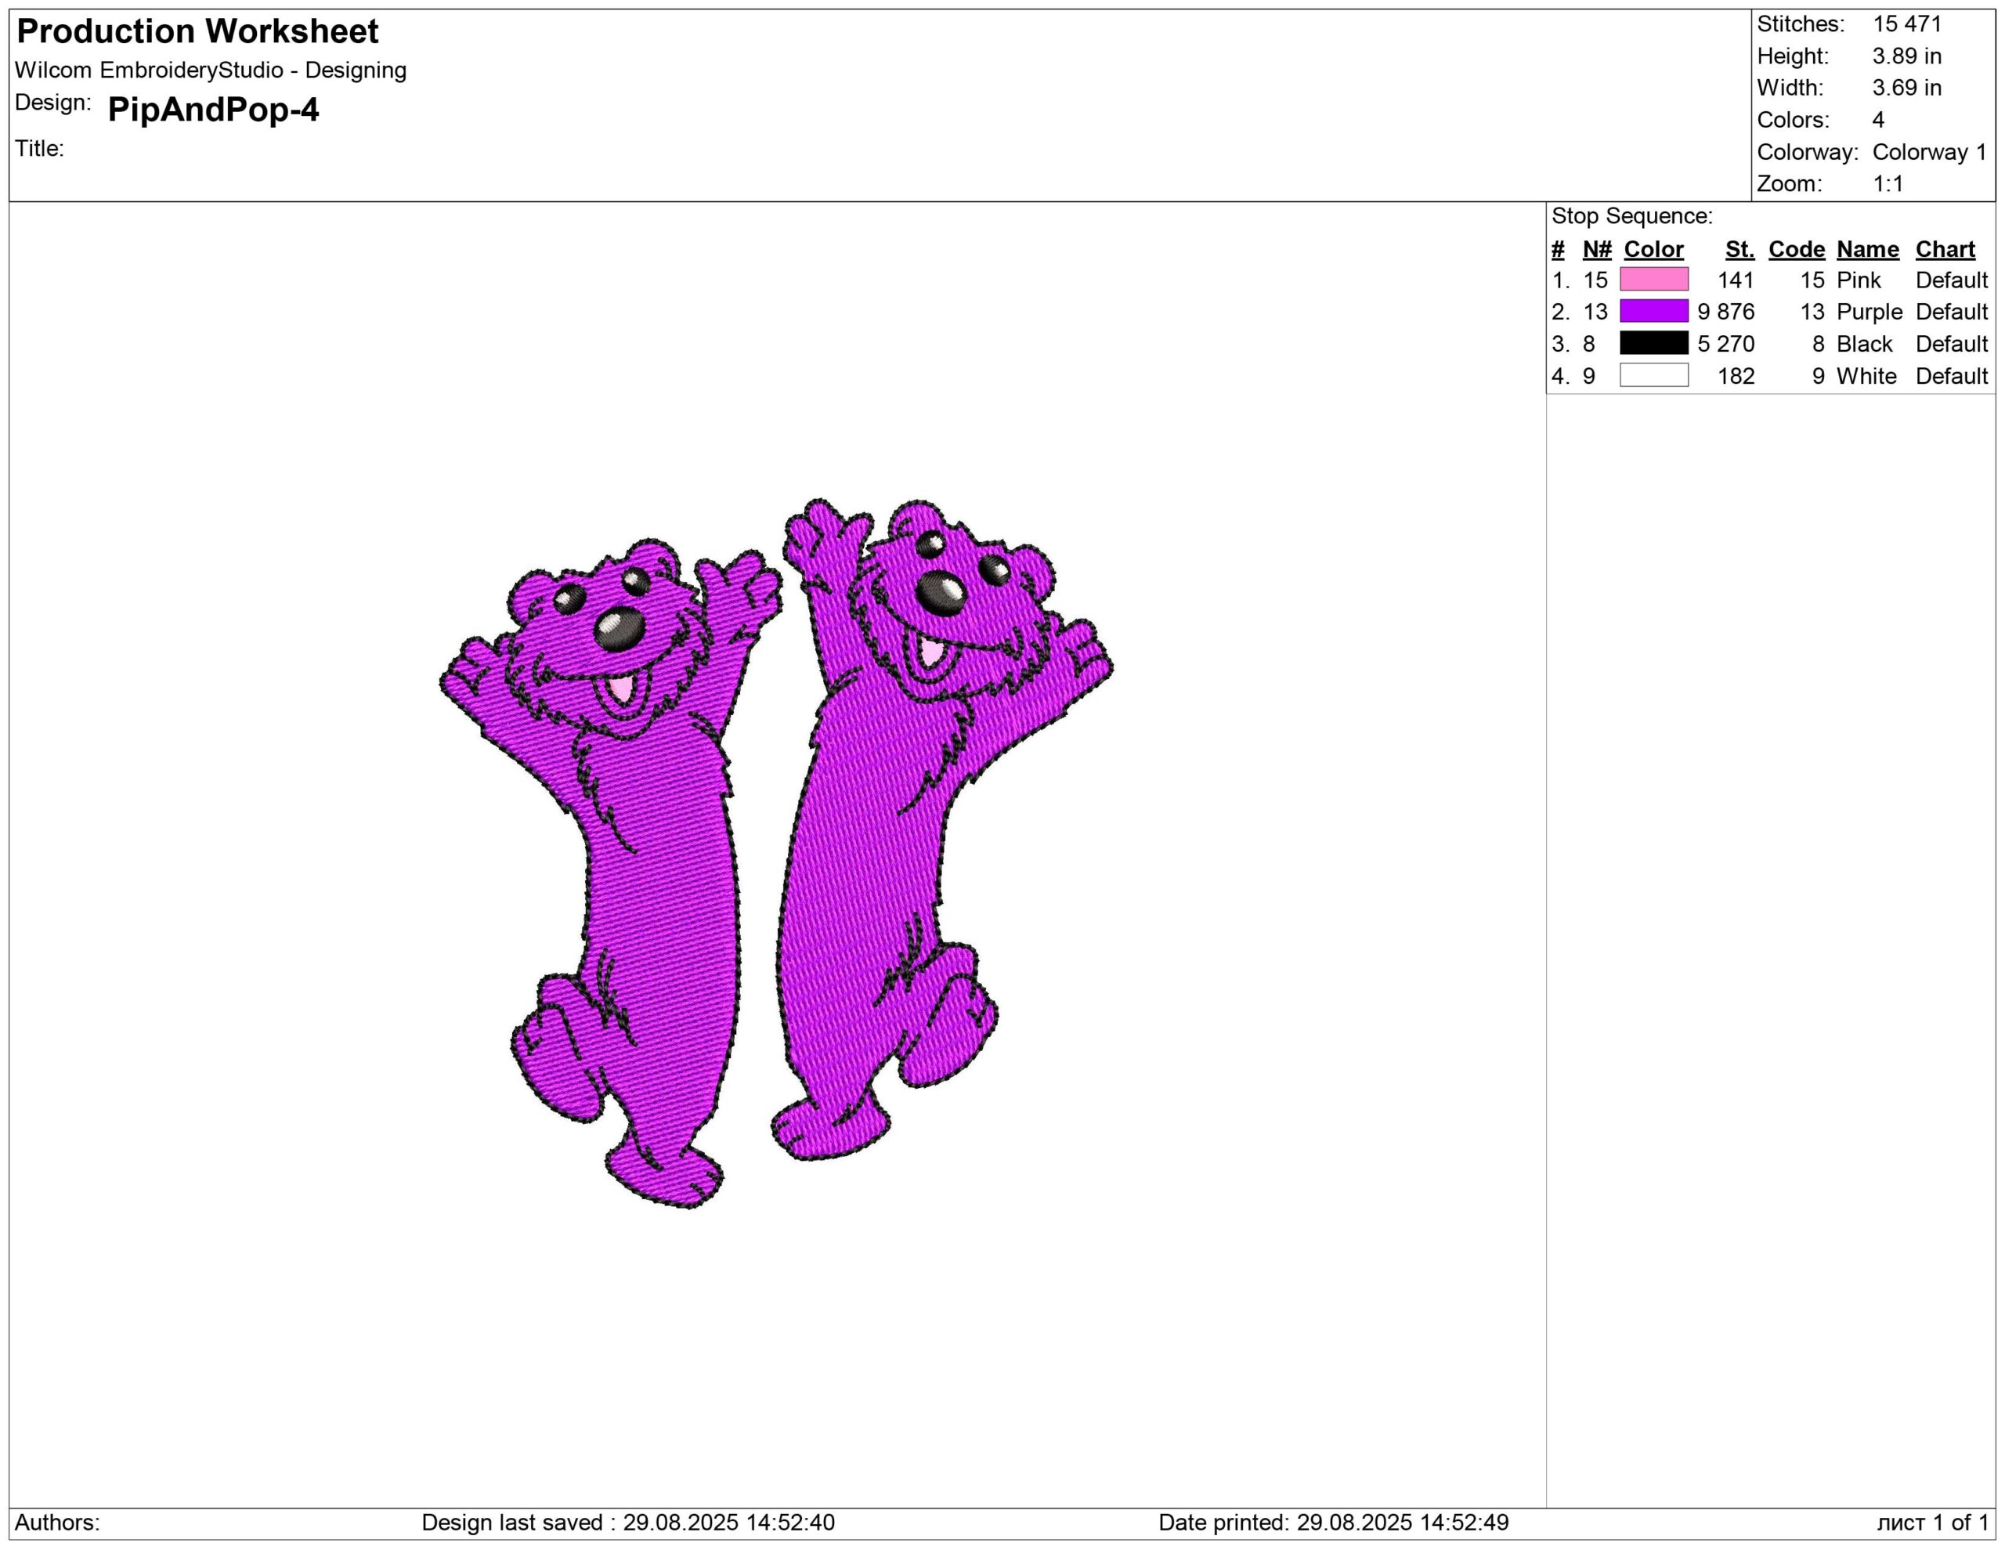Click the St. column header
The width and height of the screenshot is (2005, 1543).
pyautogui.click(x=1739, y=249)
